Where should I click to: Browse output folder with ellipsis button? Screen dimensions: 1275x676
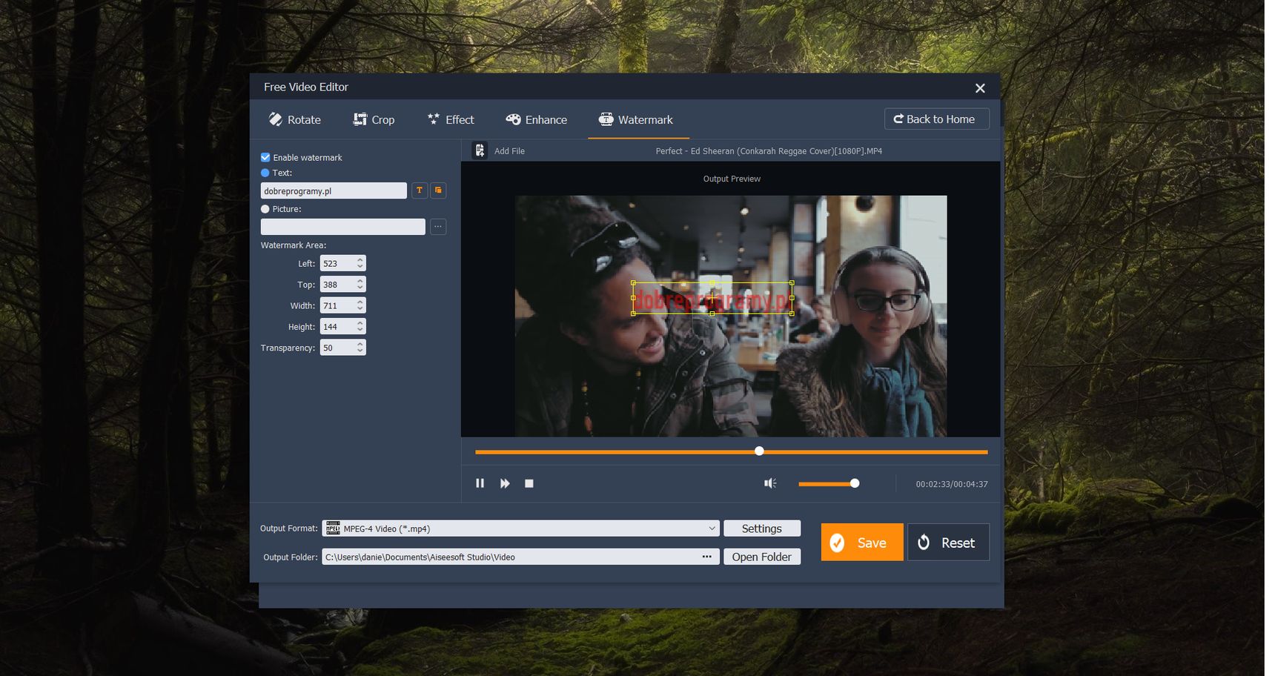pos(707,557)
